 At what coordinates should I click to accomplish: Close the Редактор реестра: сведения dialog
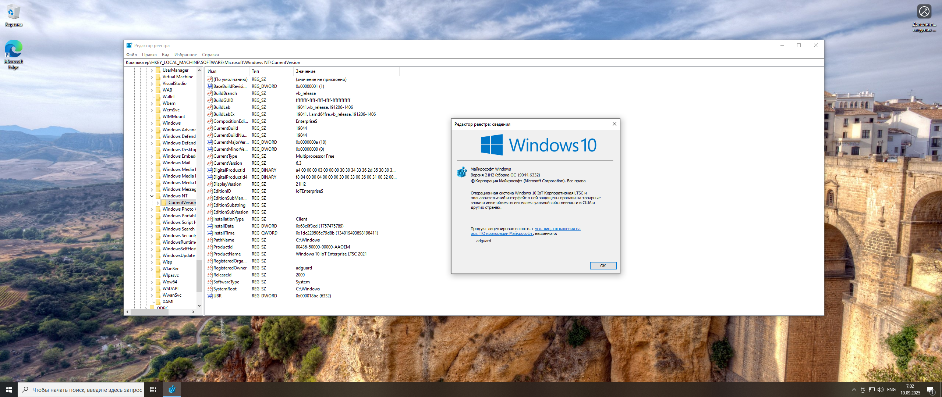coord(614,124)
